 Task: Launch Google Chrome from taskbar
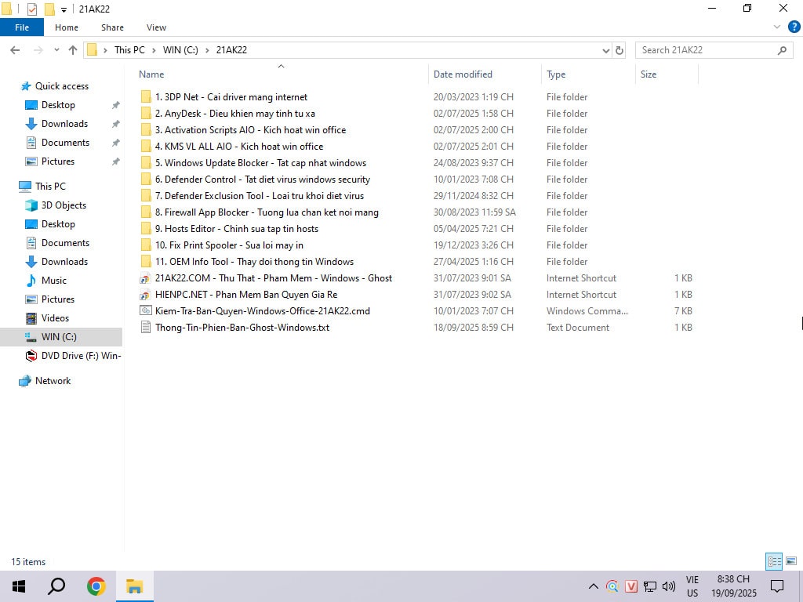click(96, 586)
